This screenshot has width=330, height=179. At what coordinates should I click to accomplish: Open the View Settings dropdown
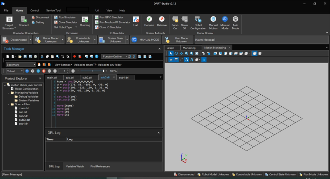click(63, 65)
